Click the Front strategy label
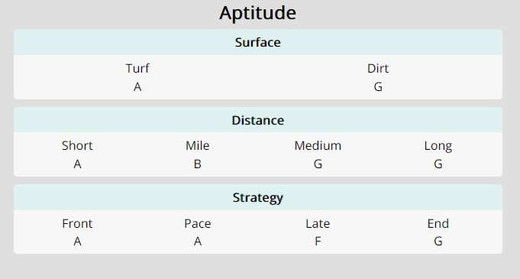The width and height of the screenshot is (520, 279). (77, 223)
